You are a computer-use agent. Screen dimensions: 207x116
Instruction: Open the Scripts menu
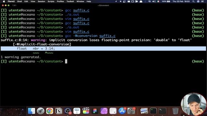(51, 1)
